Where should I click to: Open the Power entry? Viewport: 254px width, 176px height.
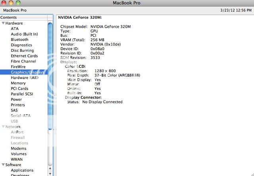(16, 99)
